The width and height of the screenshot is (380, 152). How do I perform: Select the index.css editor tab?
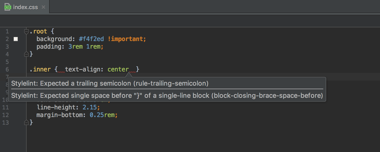point(25,7)
